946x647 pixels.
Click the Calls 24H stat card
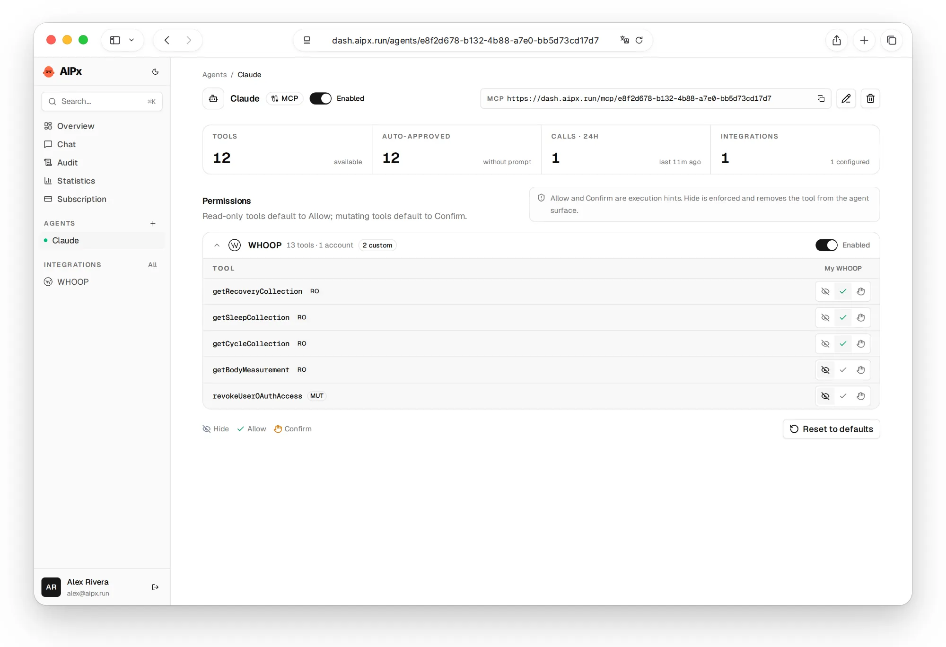click(x=626, y=149)
